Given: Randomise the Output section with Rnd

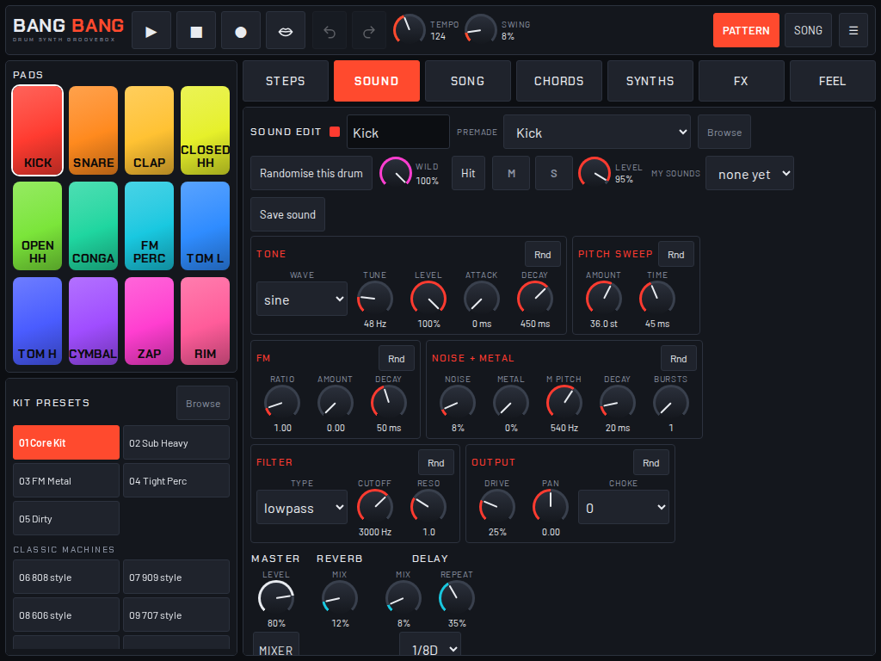Looking at the screenshot, I should pyautogui.click(x=650, y=462).
